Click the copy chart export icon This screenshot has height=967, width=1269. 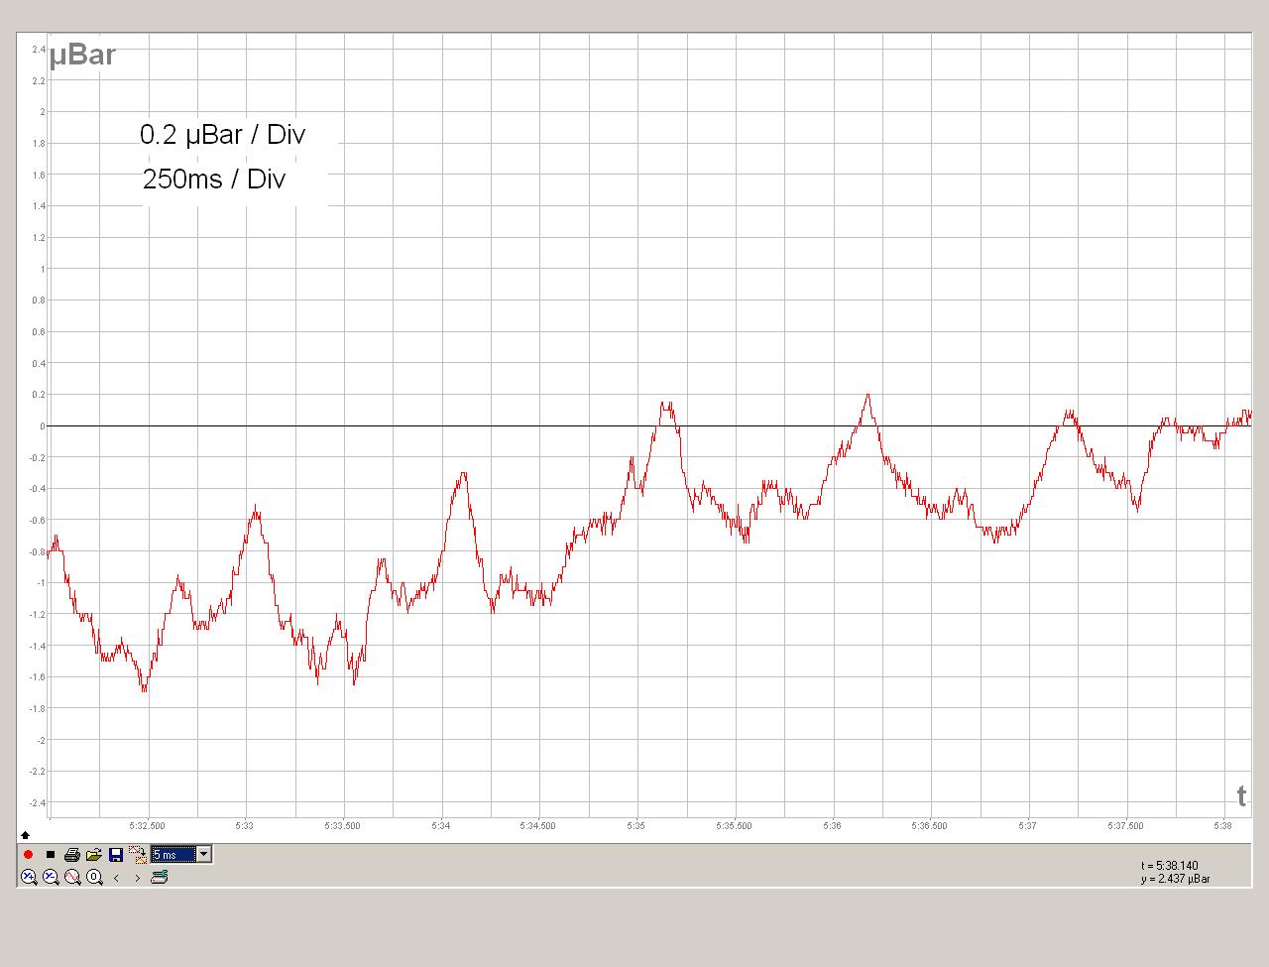pos(137,855)
